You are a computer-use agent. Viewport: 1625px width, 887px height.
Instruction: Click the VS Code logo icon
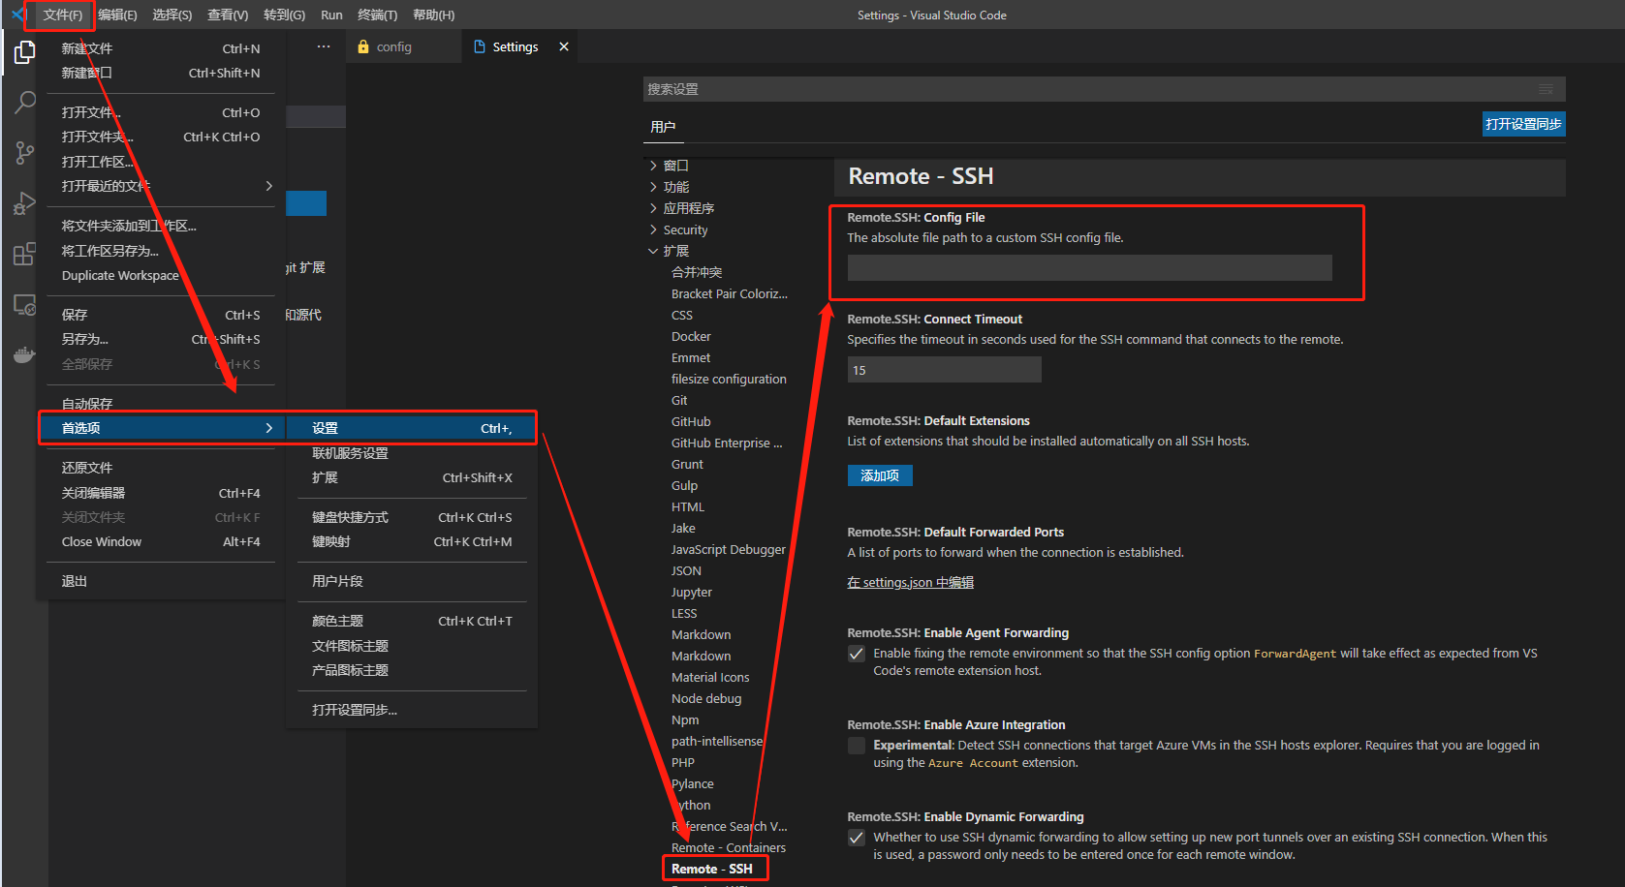coord(16,15)
